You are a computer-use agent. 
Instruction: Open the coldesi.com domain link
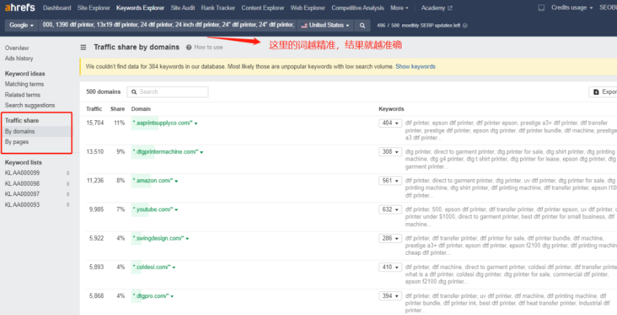pos(152,267)
